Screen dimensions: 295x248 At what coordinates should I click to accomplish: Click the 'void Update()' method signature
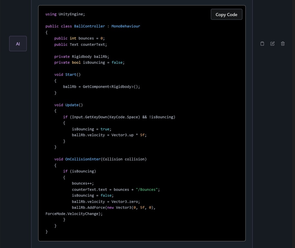pos(69,105)
